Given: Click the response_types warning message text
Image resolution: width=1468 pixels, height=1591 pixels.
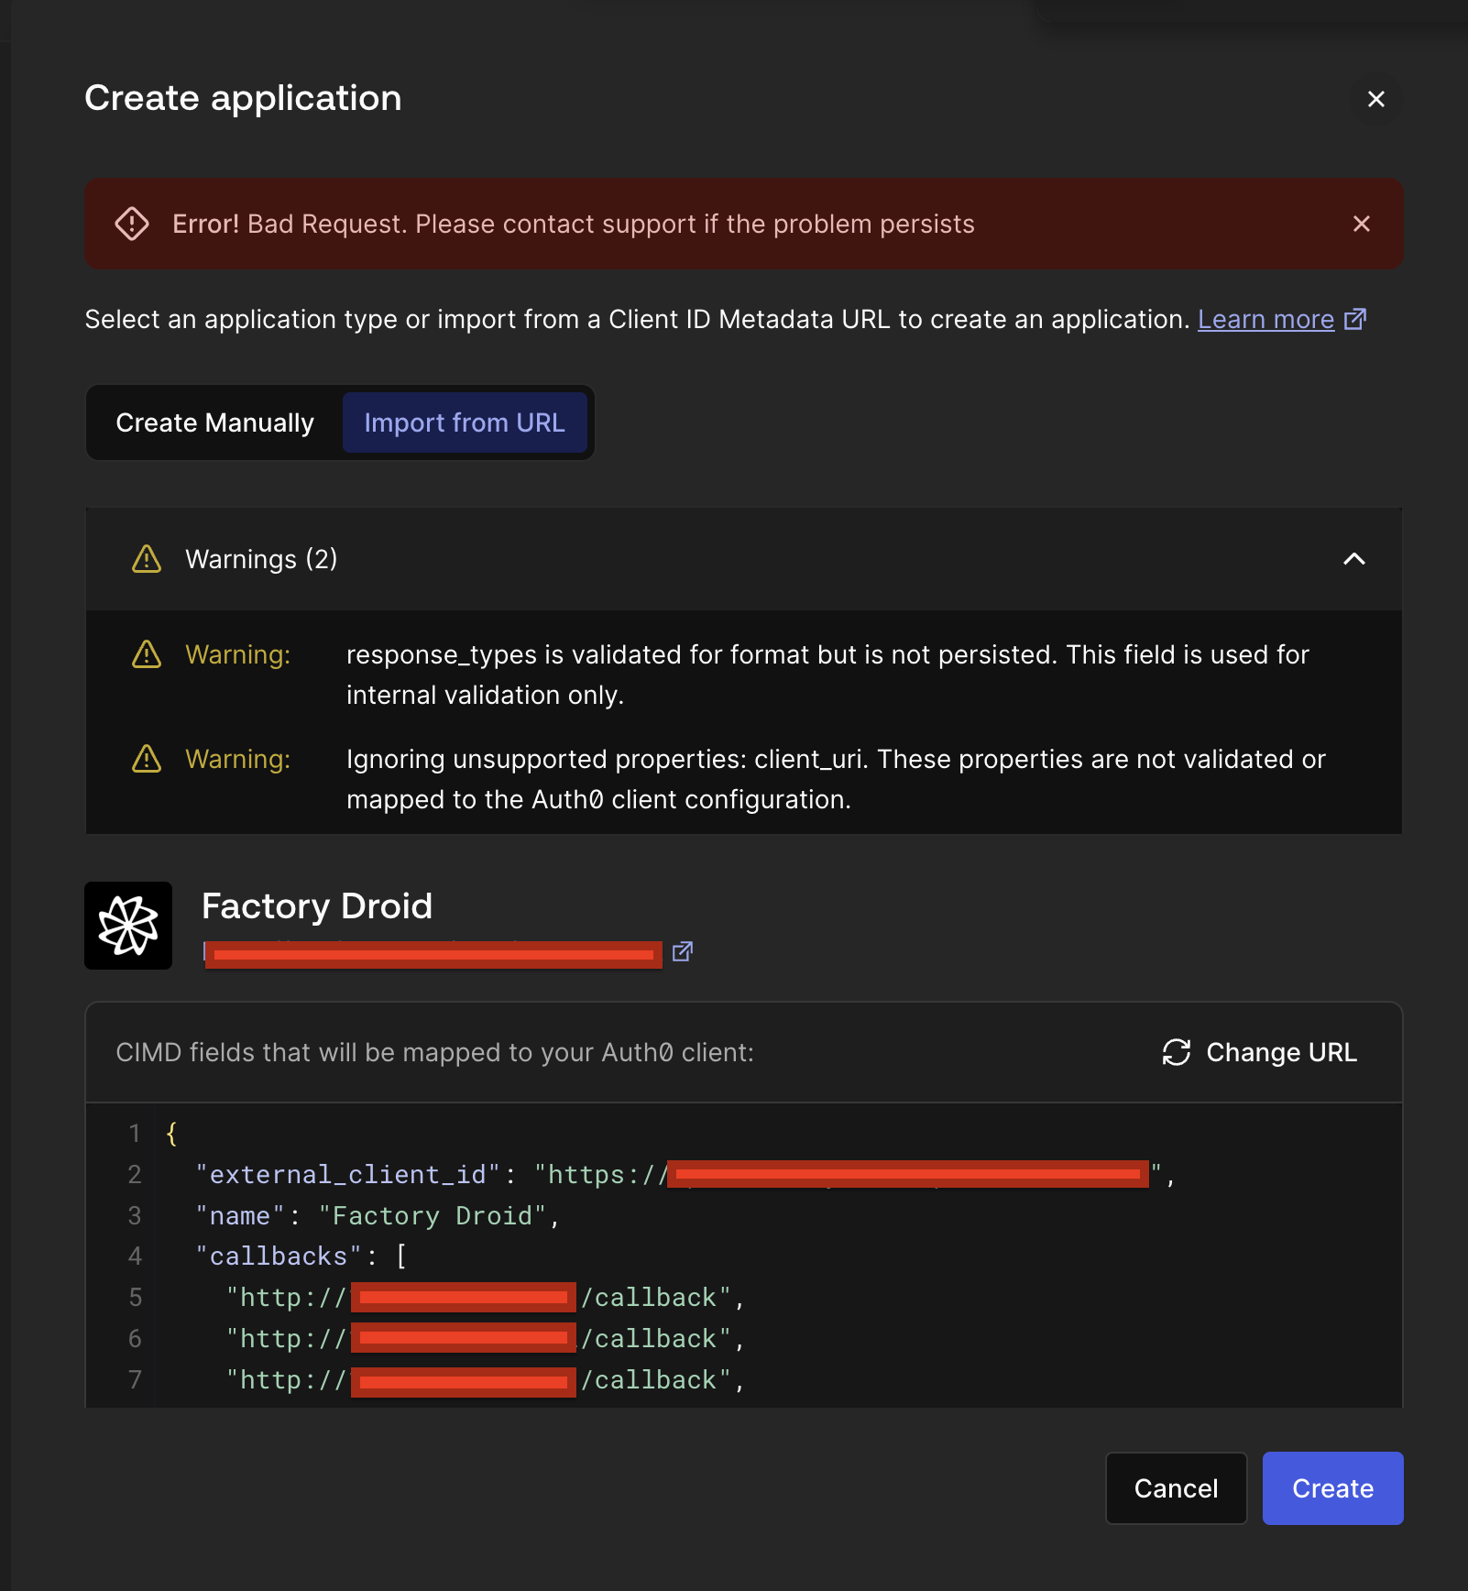Looking at the screenshot, I should pyautogui.click(x=827, y=675).
